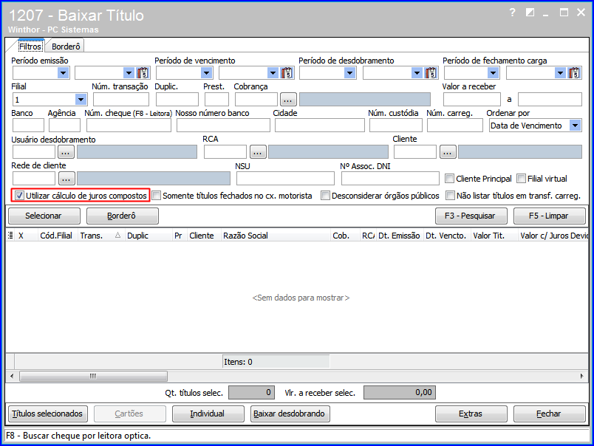Open calendar icon for Período de vencimento

click(x=287, y=72)
